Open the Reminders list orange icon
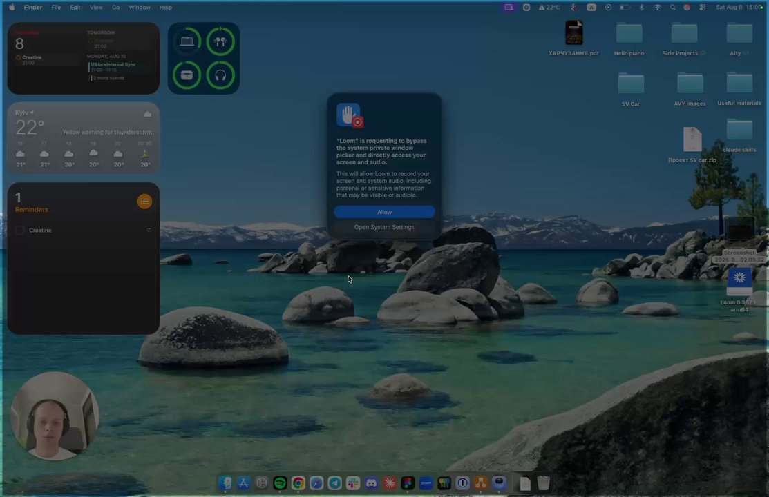 pos(144,202)
